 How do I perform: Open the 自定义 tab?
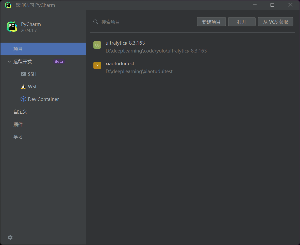click(20, 112)
